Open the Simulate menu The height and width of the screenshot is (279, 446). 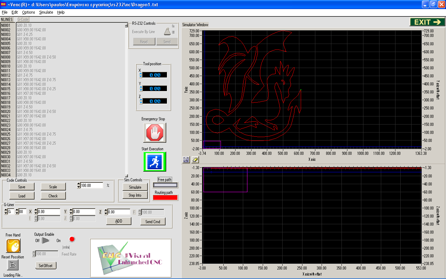46,12
